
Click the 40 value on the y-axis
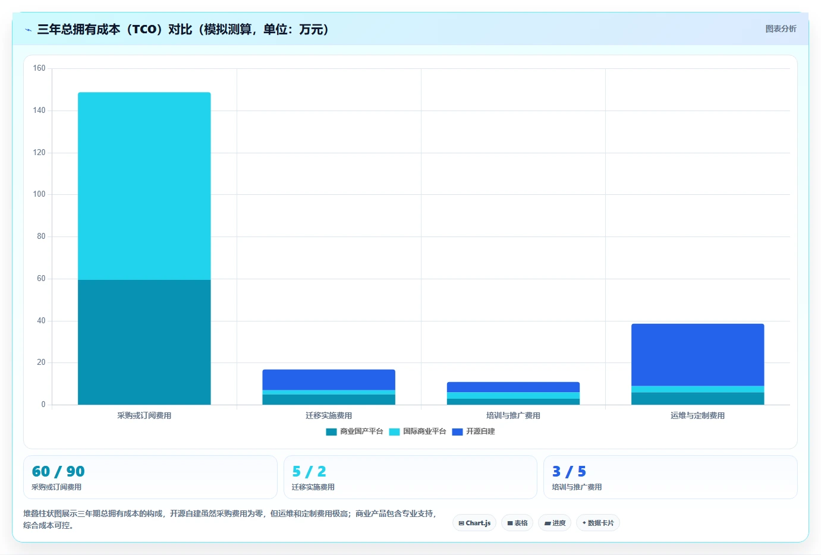tap(41, 321)
